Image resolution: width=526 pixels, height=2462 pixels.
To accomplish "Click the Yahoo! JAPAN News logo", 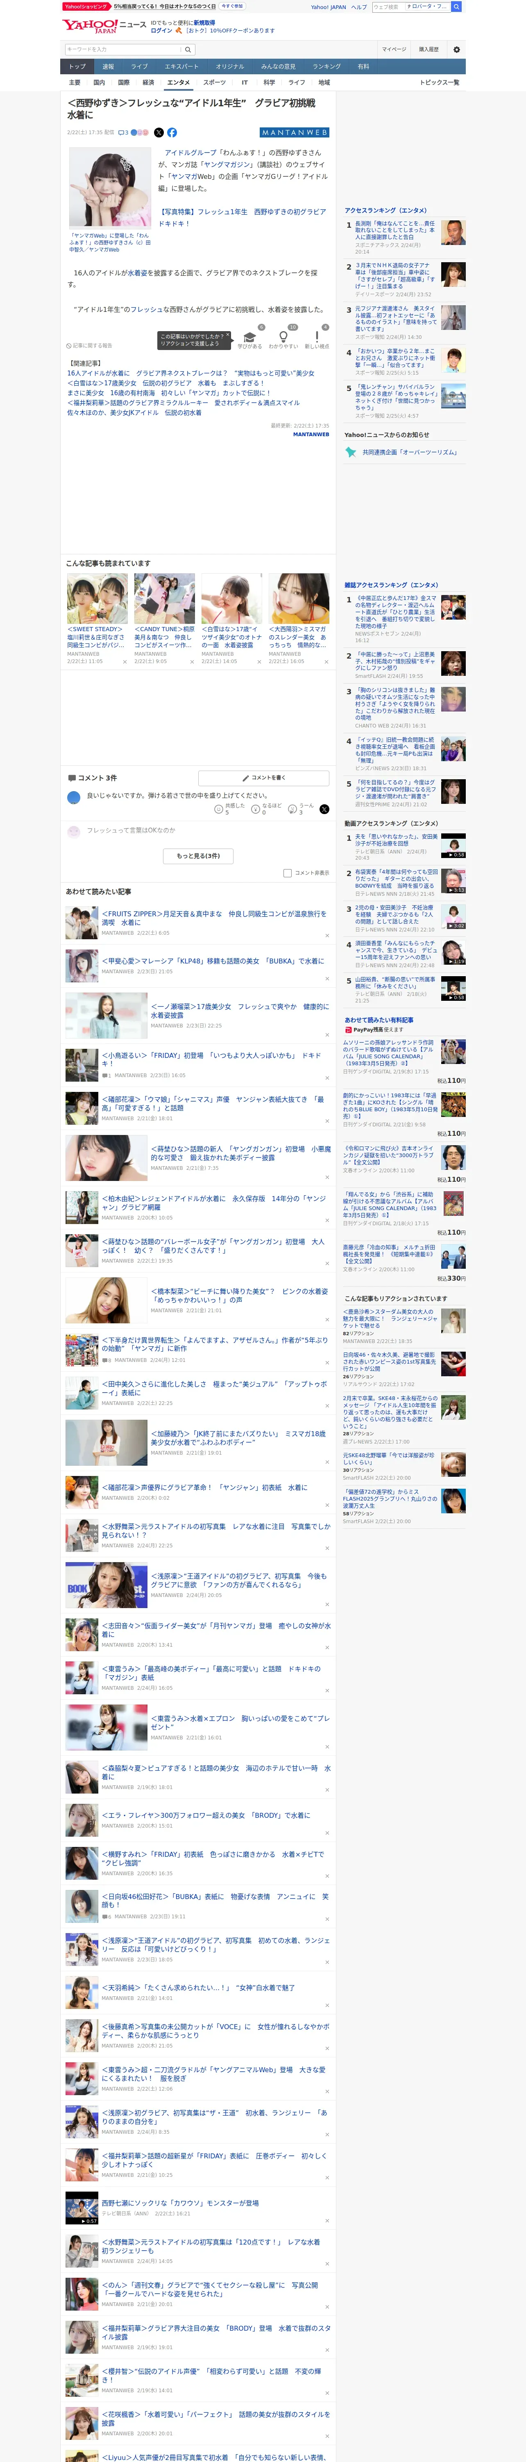I will point(104,26).
